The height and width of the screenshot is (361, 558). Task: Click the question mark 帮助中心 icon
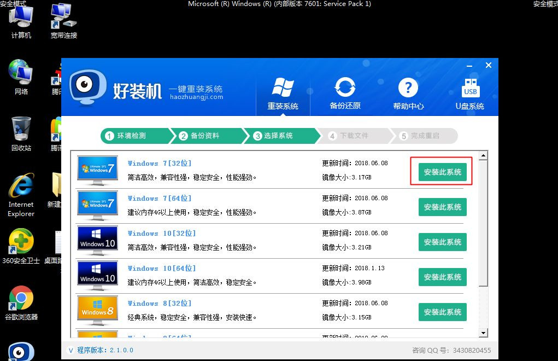point(409,86)
